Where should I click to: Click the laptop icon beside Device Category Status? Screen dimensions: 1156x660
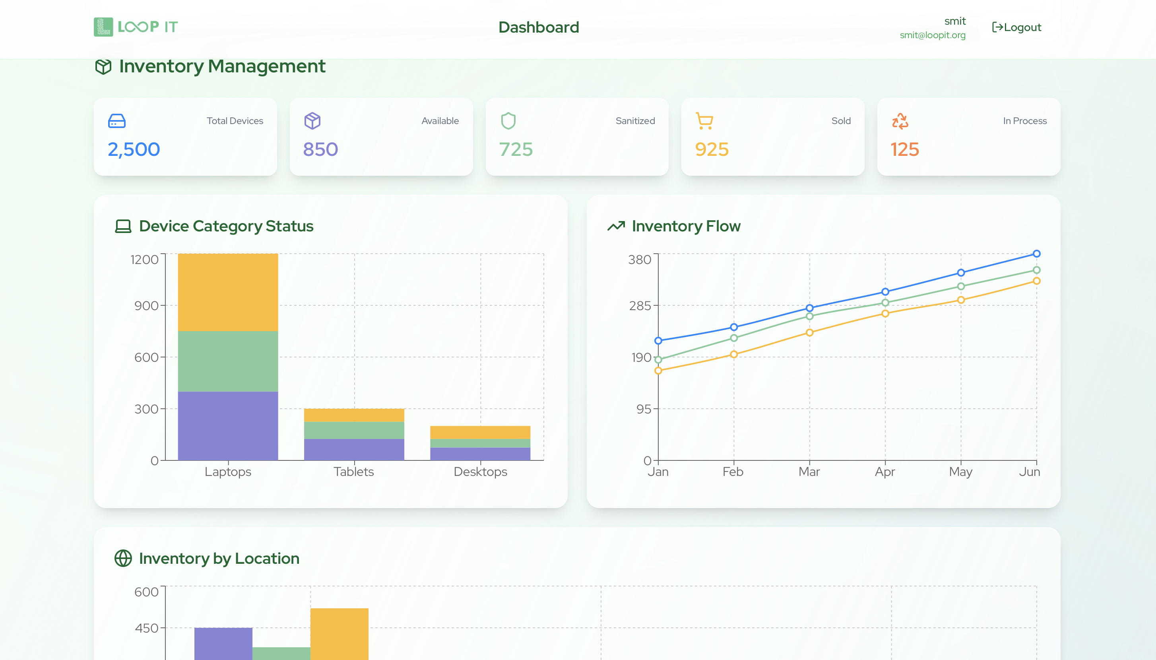123,226
